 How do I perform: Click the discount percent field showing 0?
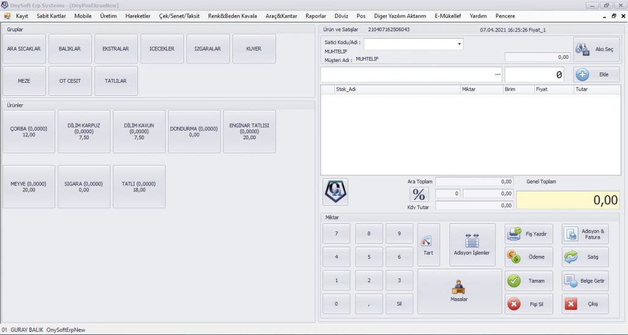point(447,193)
